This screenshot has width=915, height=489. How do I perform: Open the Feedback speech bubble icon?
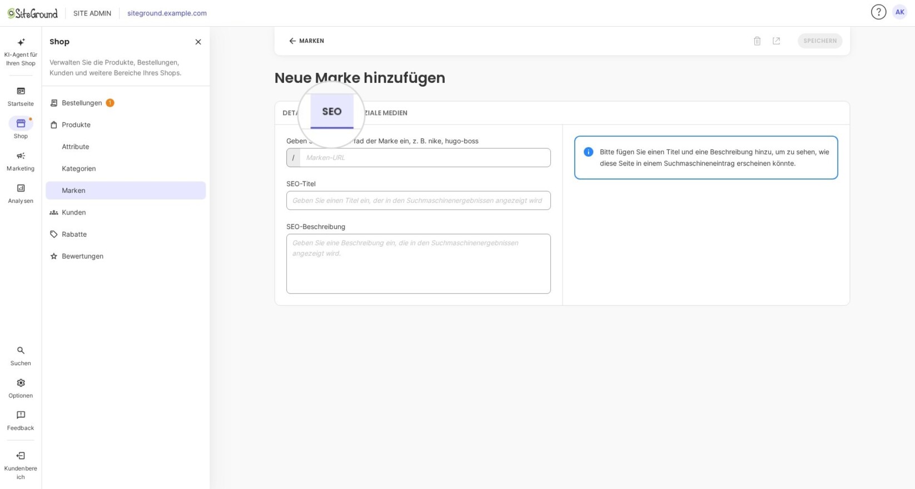(21, 415)
